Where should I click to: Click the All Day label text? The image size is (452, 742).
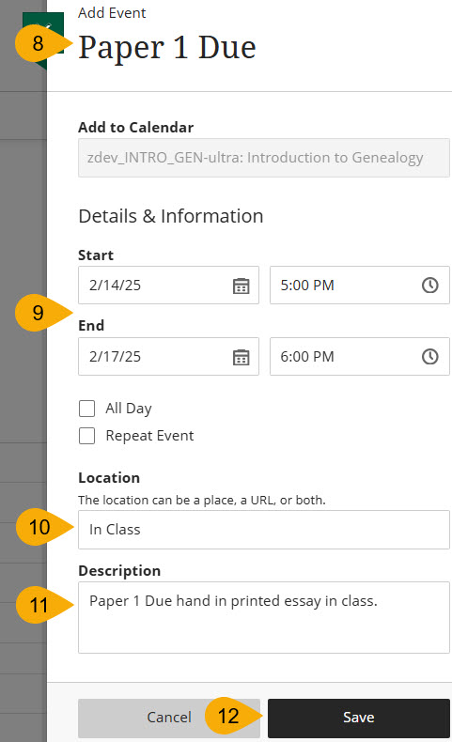pyautogui.click(x=129, y=409)
